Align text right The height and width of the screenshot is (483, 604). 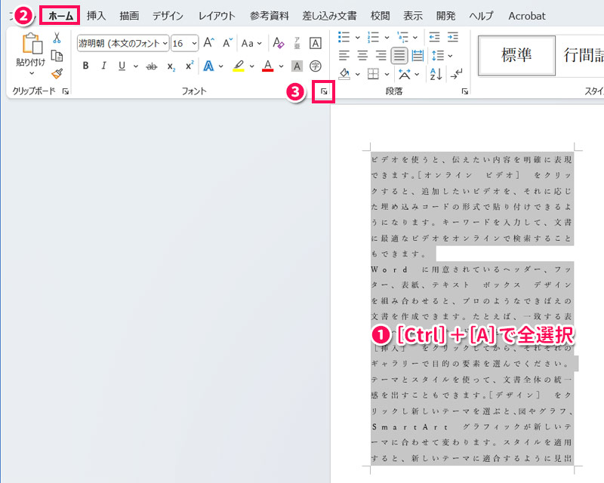click(x=381, y=56)
